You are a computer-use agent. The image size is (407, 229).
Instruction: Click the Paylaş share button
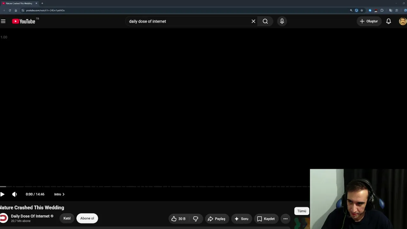pyautogui.click(x=217, y=219)
